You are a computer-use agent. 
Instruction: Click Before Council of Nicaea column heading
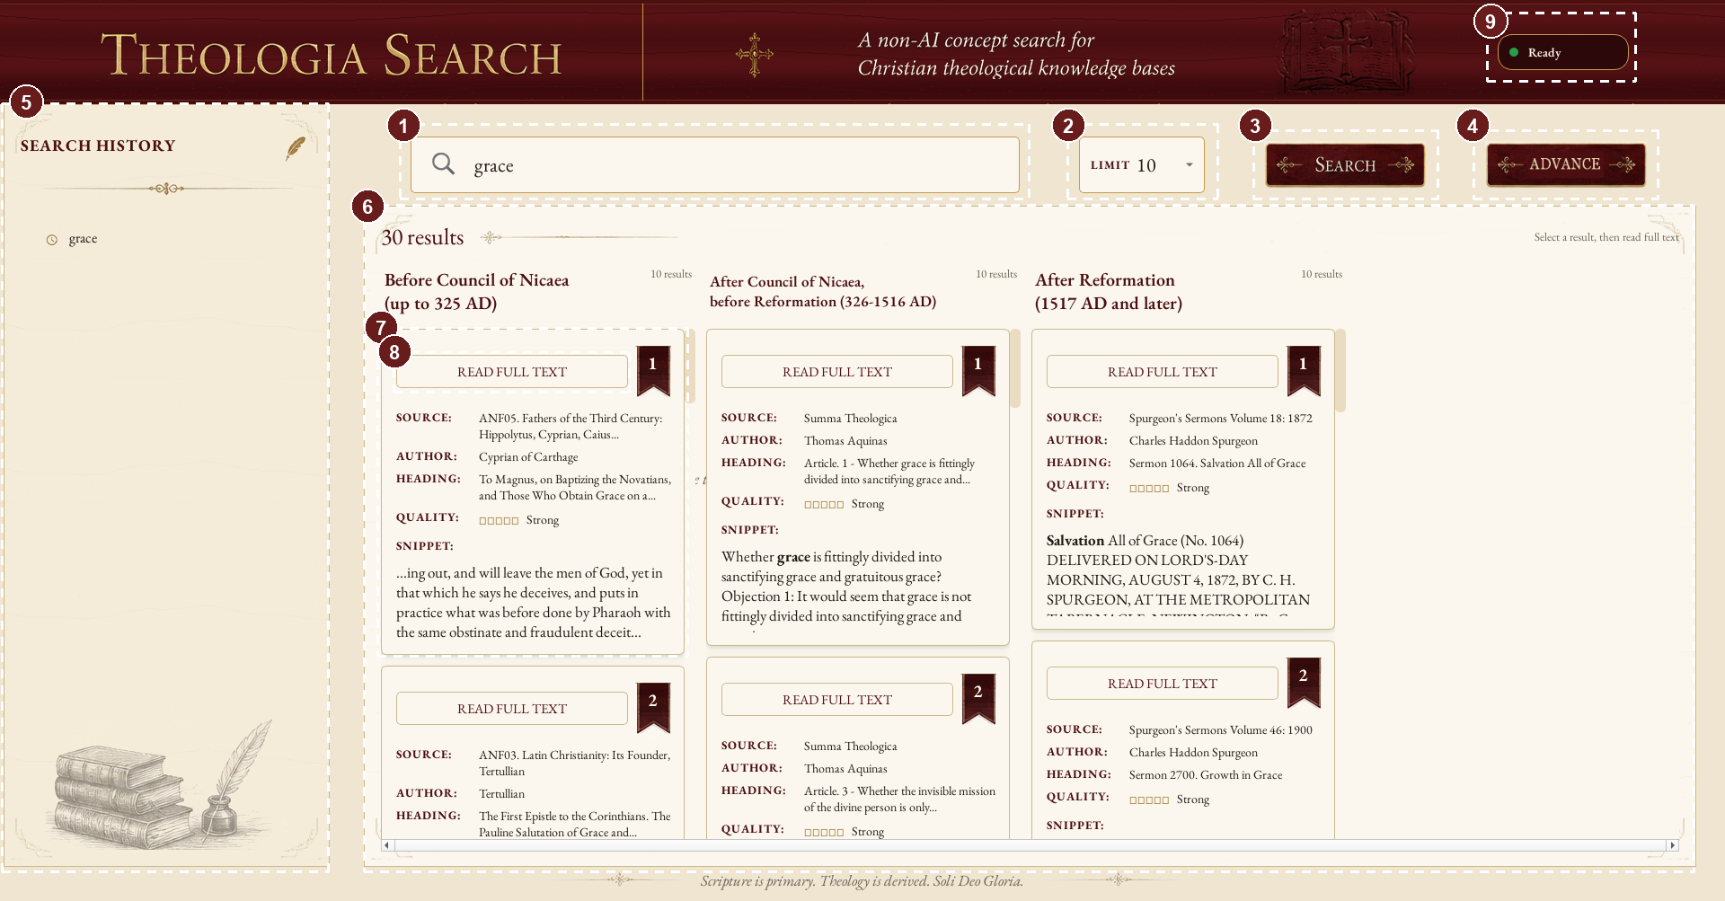point(477,292)
